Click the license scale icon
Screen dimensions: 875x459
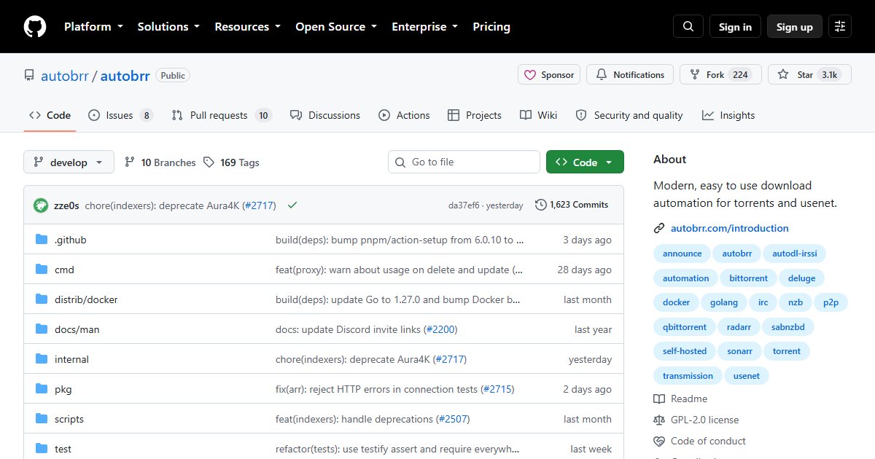pyautogui.click(x=659, y=420)
